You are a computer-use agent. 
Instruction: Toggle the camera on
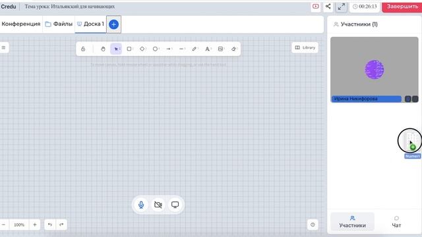[158, 205]
